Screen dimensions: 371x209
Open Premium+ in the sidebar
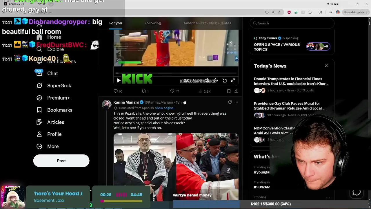[53, 98]
